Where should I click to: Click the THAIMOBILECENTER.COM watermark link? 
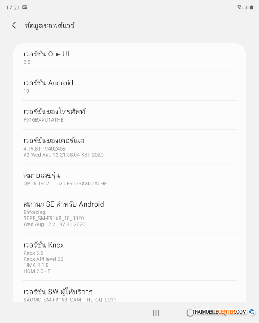point(219,312)
